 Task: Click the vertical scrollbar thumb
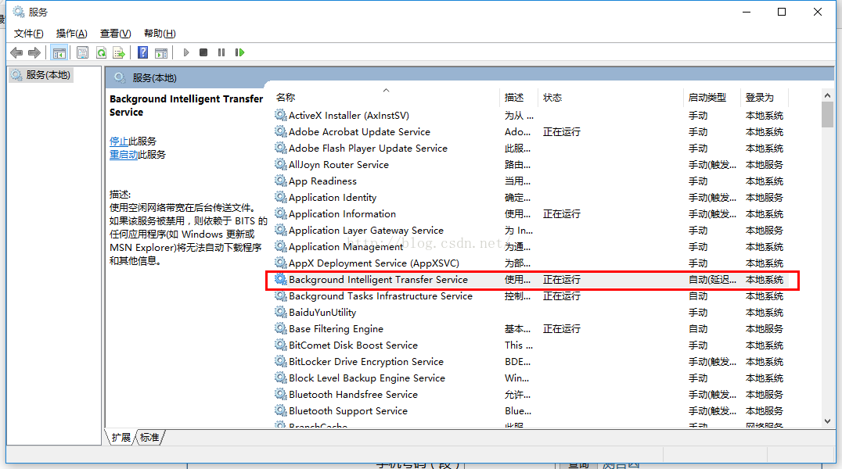tap(827, 114)
